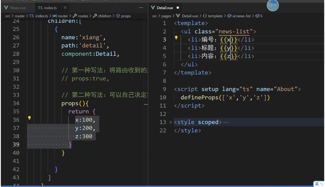Screen dimensions: 325x187
Task: Click cube icon before ul.news-list breadcrumb
Action: point(229,16)
